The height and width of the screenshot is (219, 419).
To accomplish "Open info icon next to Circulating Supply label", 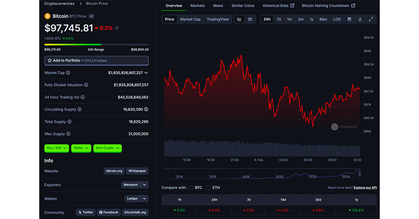I will click(80, 109).
